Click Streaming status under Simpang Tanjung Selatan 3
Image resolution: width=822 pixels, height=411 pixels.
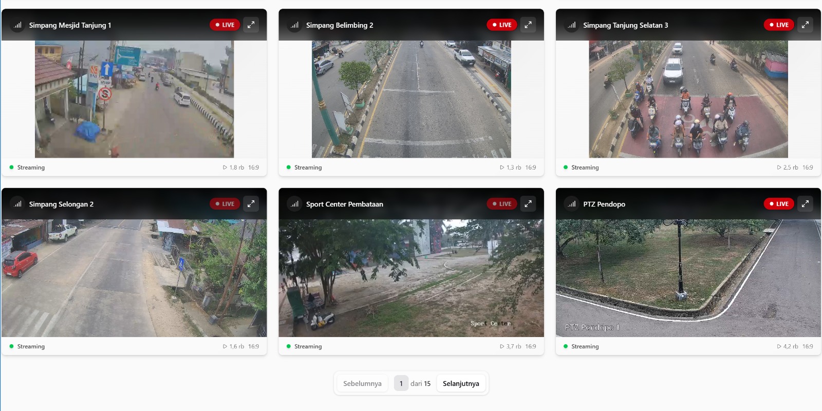pyautogui.click(x=581, y=167)
